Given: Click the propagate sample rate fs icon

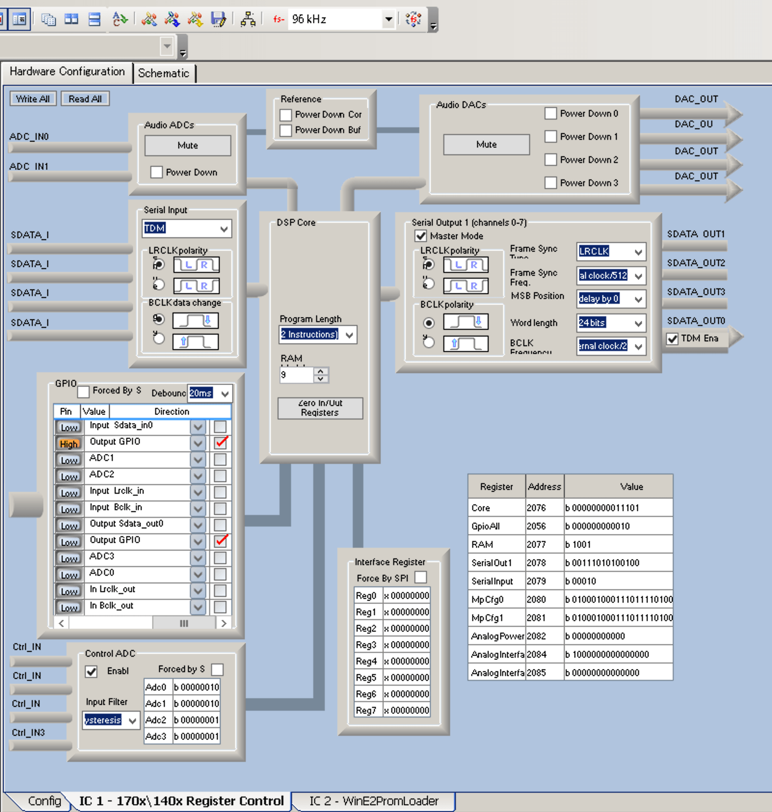Looking at the screenshot, I should (x=413, y=19).
